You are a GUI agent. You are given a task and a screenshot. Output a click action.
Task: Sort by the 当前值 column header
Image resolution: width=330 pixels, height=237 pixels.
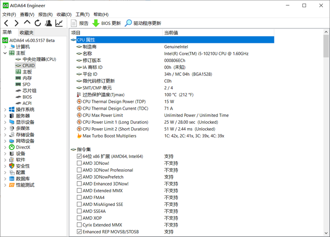click(x=218, y=33)
